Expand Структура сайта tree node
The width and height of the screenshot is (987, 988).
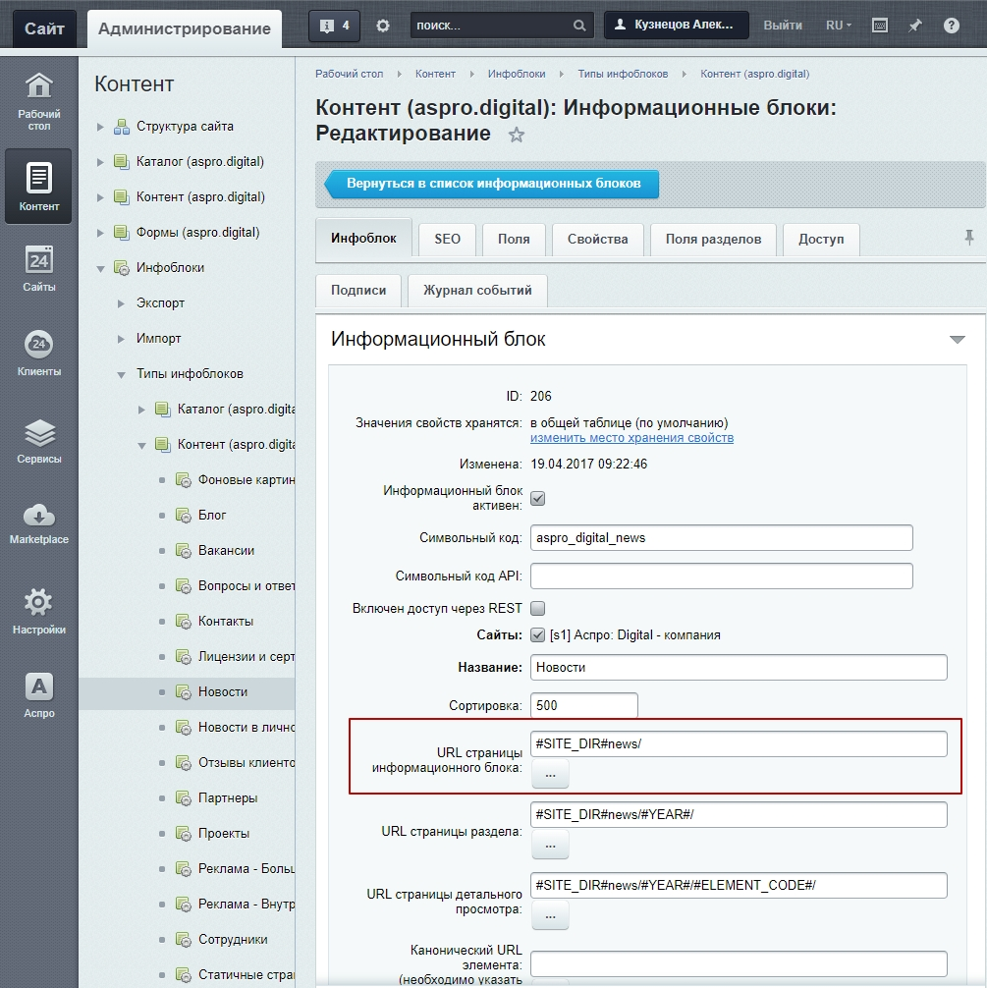point(100,127)
